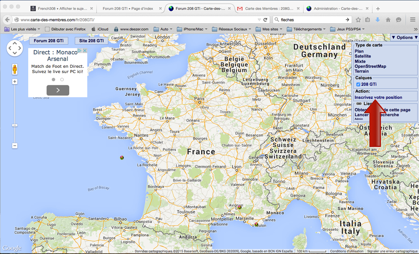
Task: Select the Satellite map type
Action: [x=363, y=56]
